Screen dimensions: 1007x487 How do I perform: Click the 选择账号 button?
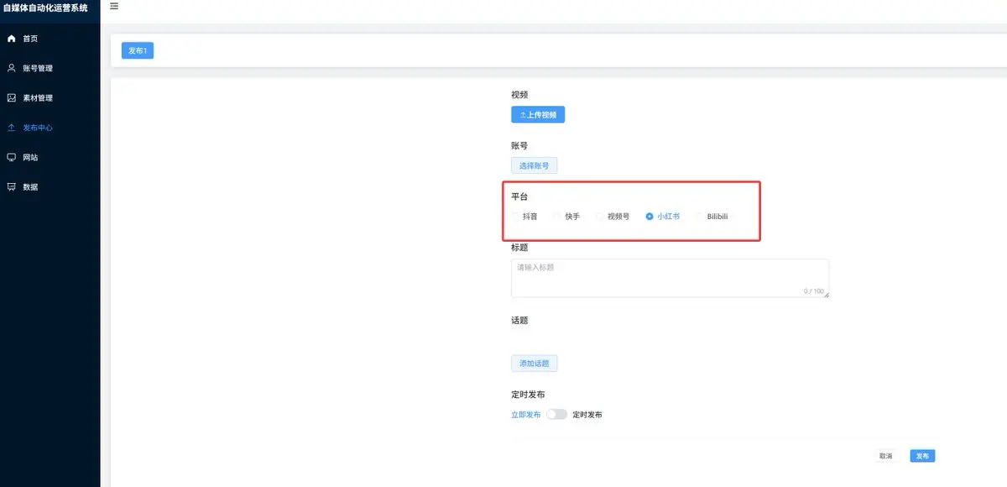coord(535,166)
